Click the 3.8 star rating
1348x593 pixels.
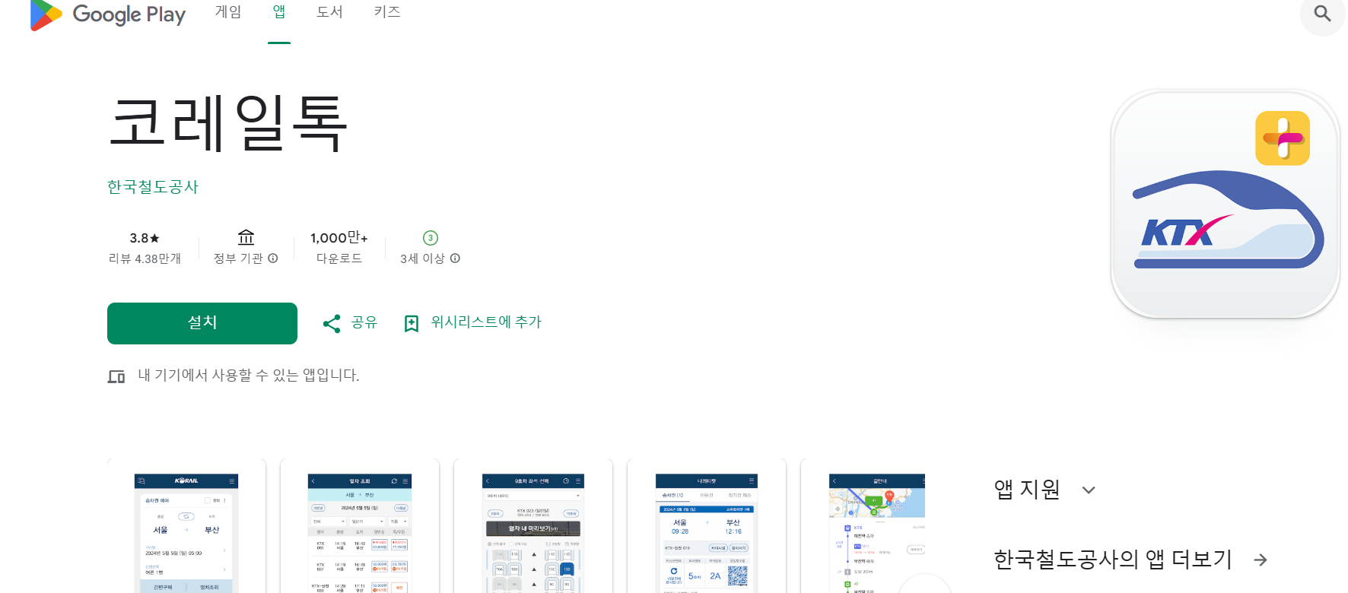pos(145,238)
